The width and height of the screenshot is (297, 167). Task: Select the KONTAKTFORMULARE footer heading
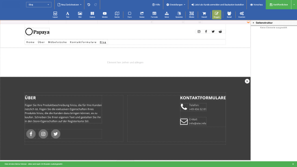click(x=203, y=98)
